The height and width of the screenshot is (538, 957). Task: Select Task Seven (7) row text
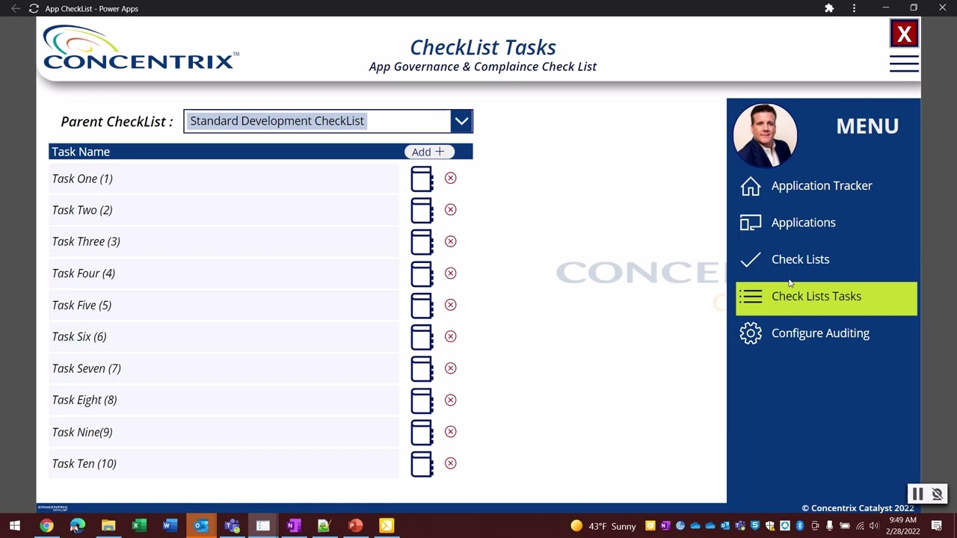point(86,368)
